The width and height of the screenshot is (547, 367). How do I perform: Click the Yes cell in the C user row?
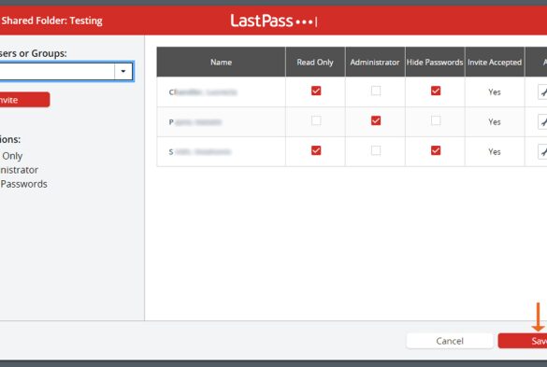coord(495,92)
